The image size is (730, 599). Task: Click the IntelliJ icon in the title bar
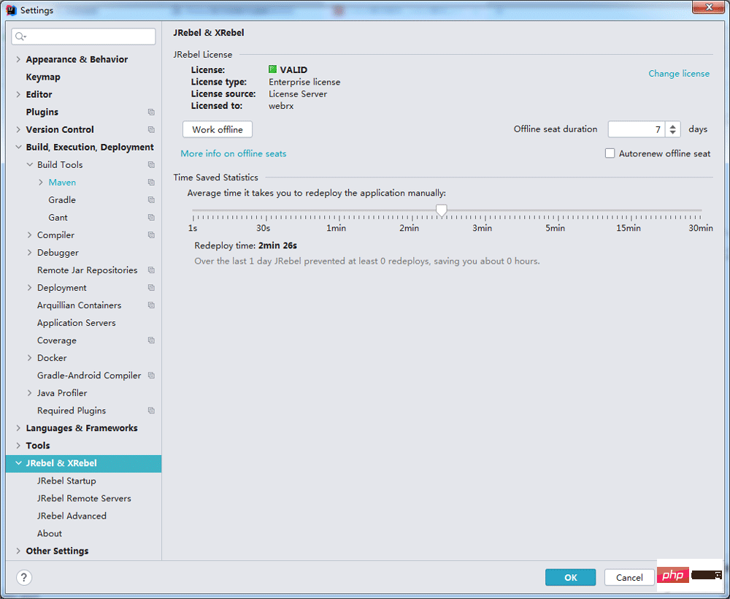[x=11, y=10]
